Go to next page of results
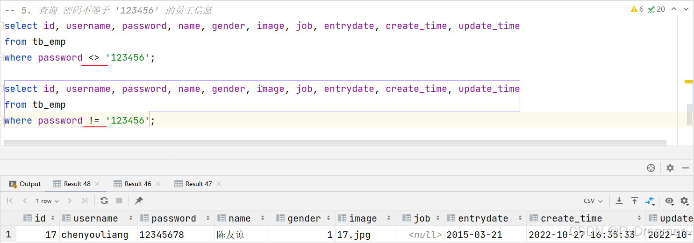 pos(69,201)
